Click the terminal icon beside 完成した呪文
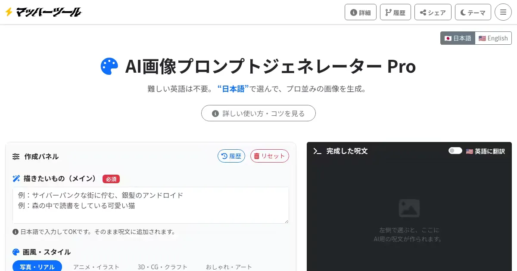517x271 pixels. click(x=318, y=151)
